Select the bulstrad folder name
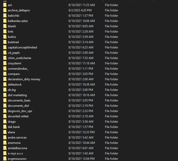The image size is (178, 161). 13,42
